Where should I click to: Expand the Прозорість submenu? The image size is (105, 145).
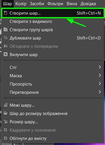[100, 84]
